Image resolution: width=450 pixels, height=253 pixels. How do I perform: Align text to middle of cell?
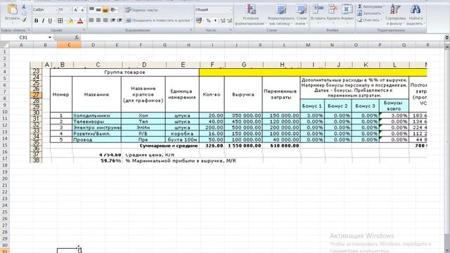point(98,10)
